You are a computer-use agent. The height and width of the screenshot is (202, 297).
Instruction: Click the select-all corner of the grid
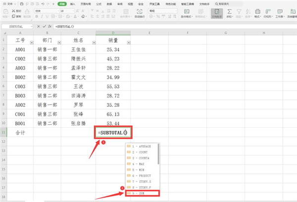4,33
